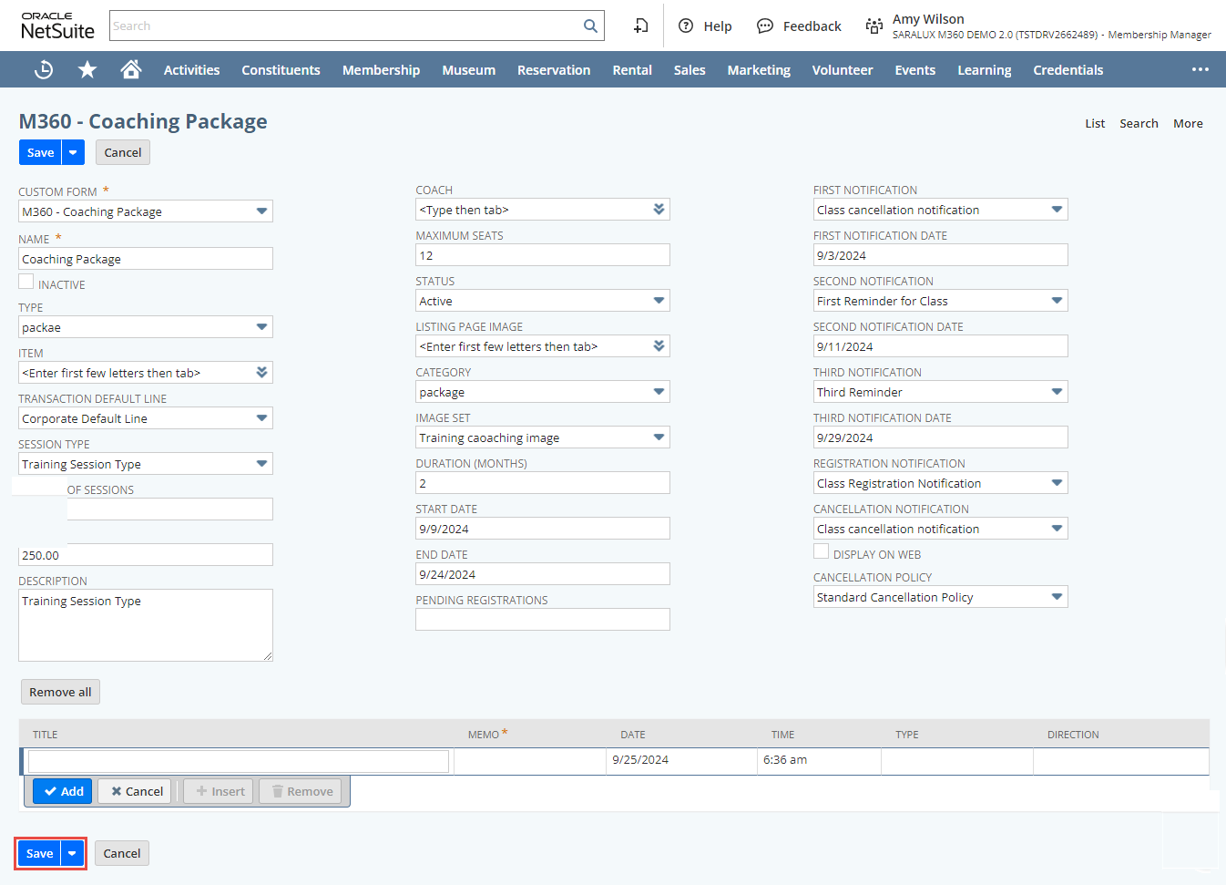Open the Membership menu
This screenshot has width=1226, height=885.
381,70
